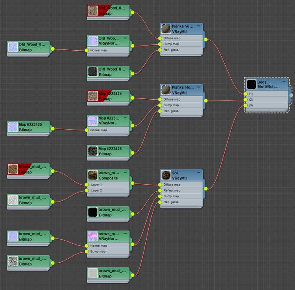Collapse the Beds Multi/Sub node
Image resolution: width=295 pixels, height=290 pixels.
[x=284, y=81]
